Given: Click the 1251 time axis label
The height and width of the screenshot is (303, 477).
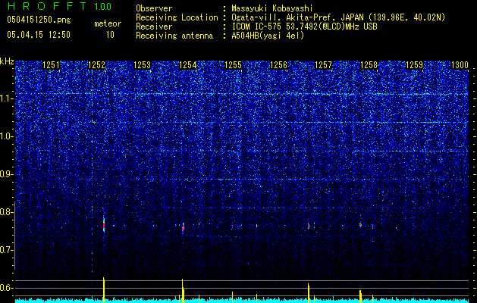Looking at the screenshot, I should [x=51, y=64].
